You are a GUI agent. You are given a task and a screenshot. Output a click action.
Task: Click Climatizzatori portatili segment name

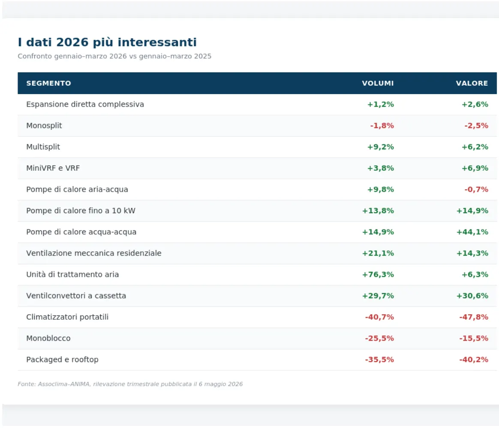67,317
